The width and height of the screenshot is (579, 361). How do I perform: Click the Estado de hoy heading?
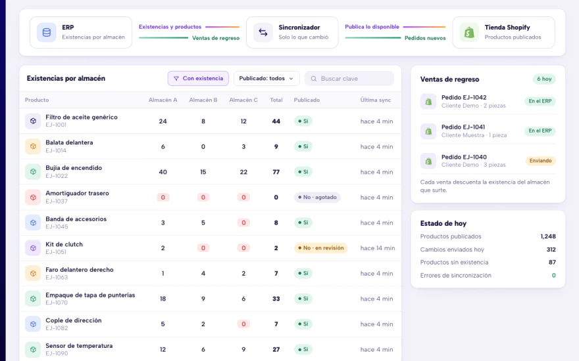click(443, 223)
